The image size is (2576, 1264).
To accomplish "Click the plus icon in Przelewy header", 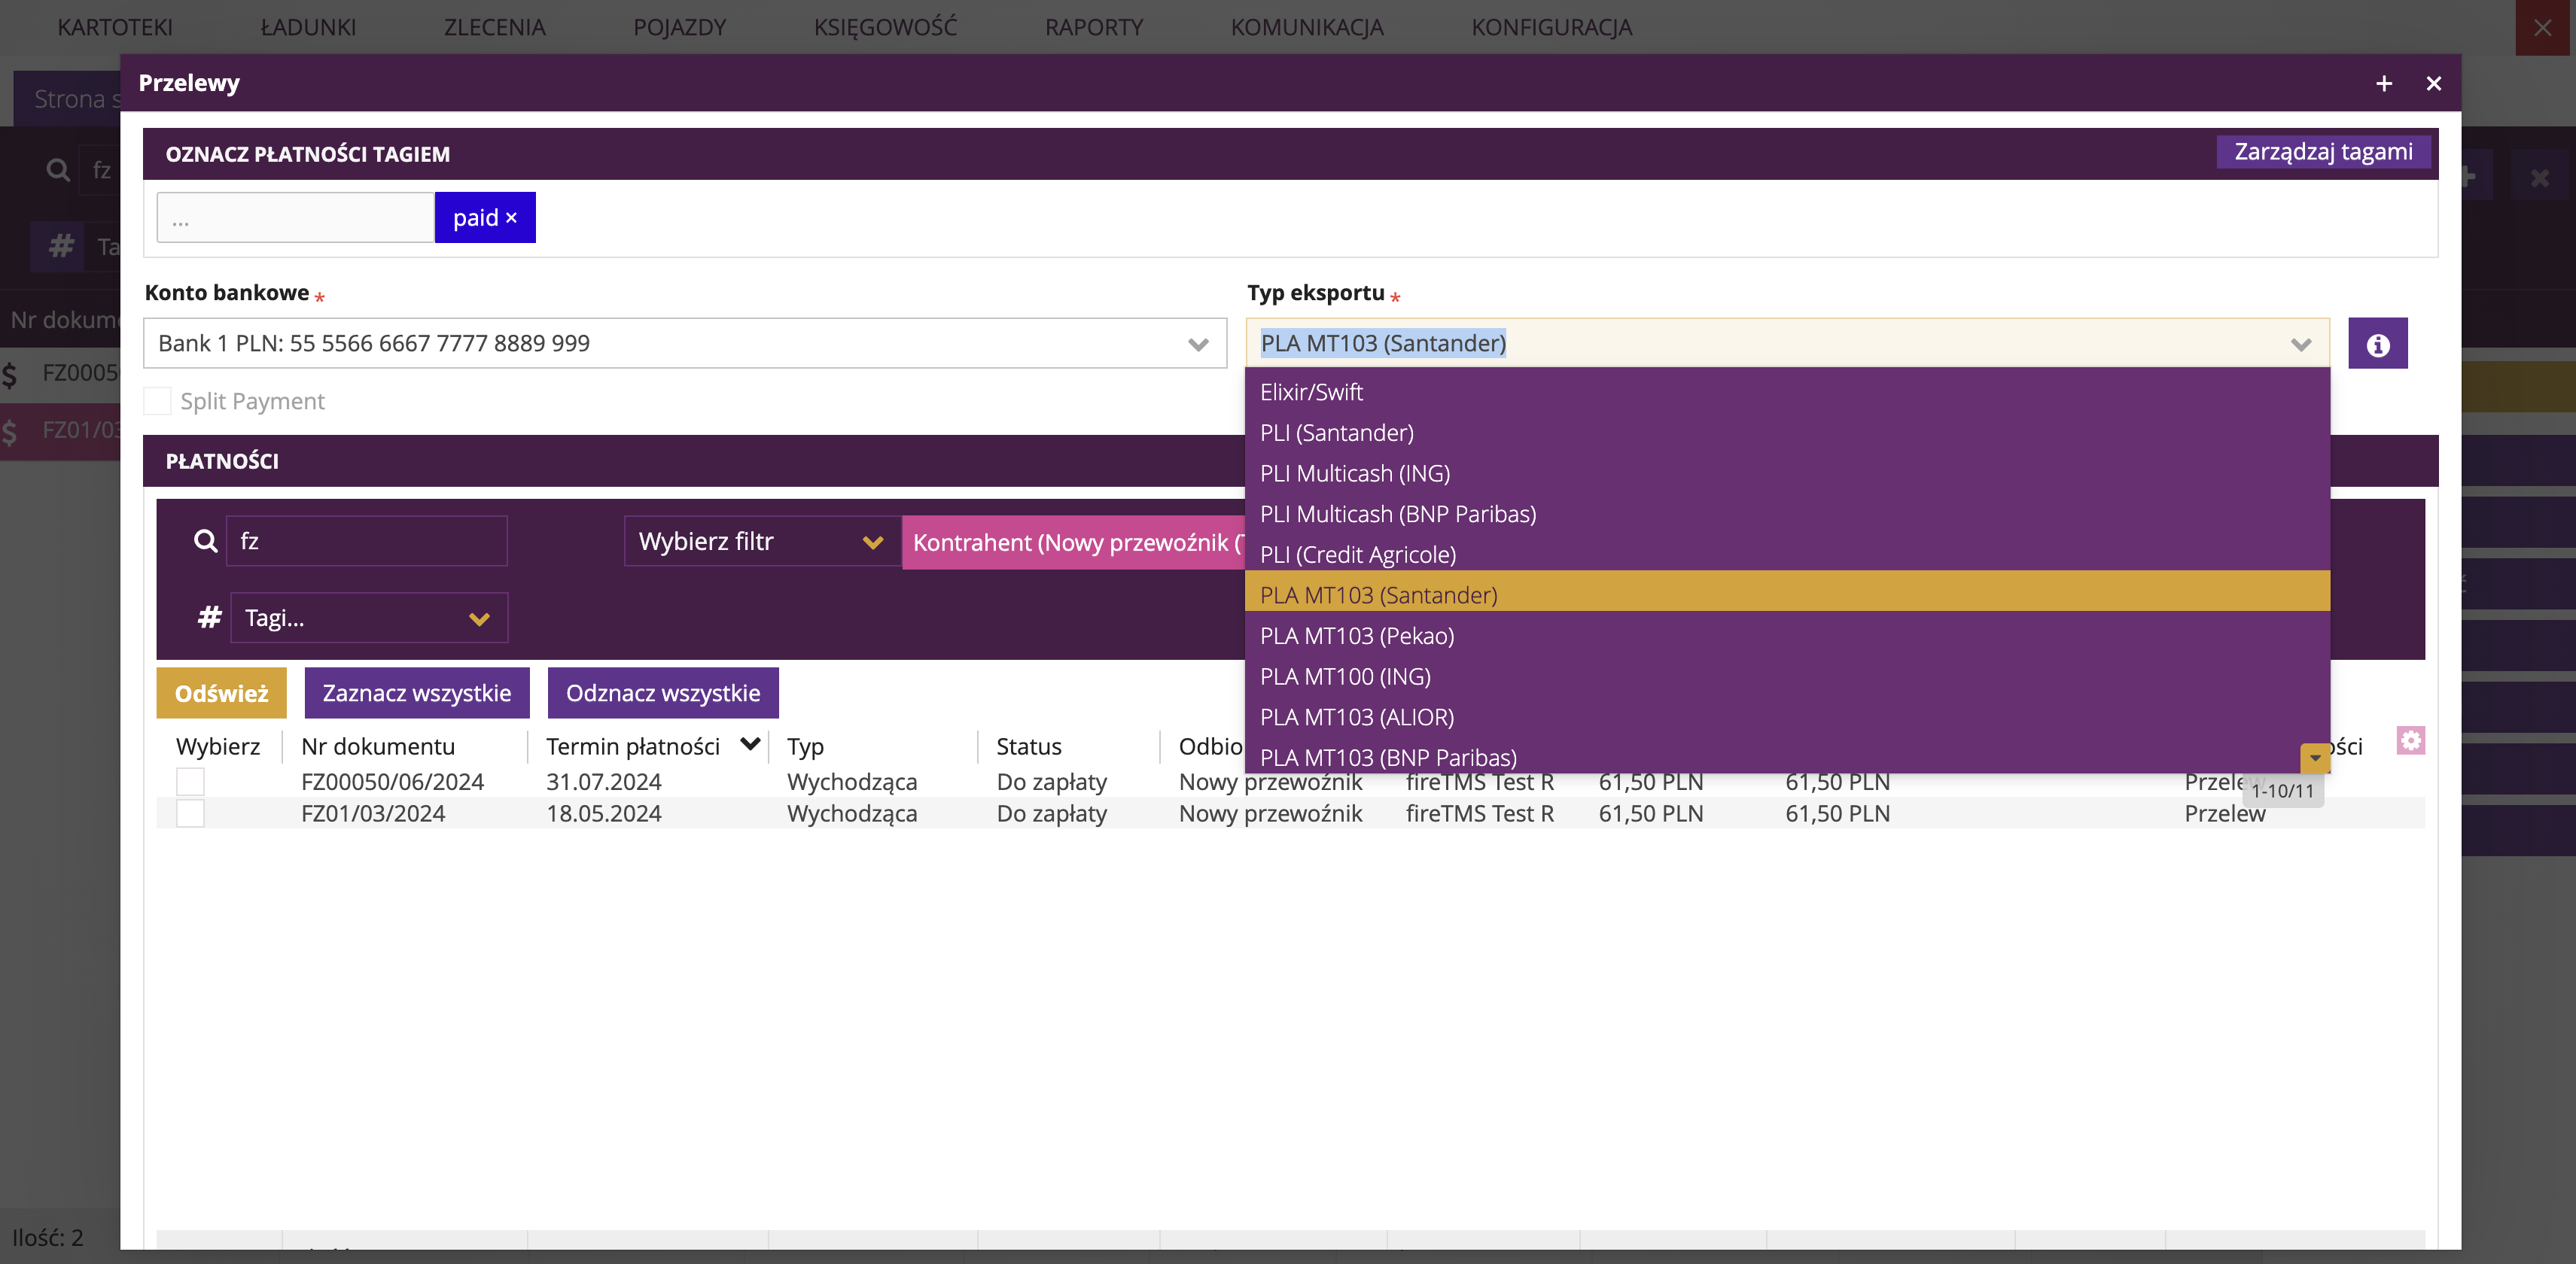I will click(2384, 84).
